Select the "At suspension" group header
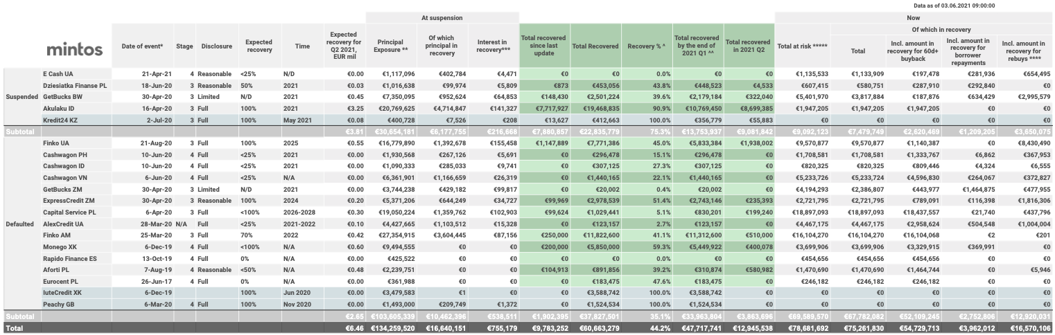Viewport: 1055px width, 335px height. (442, 17)
